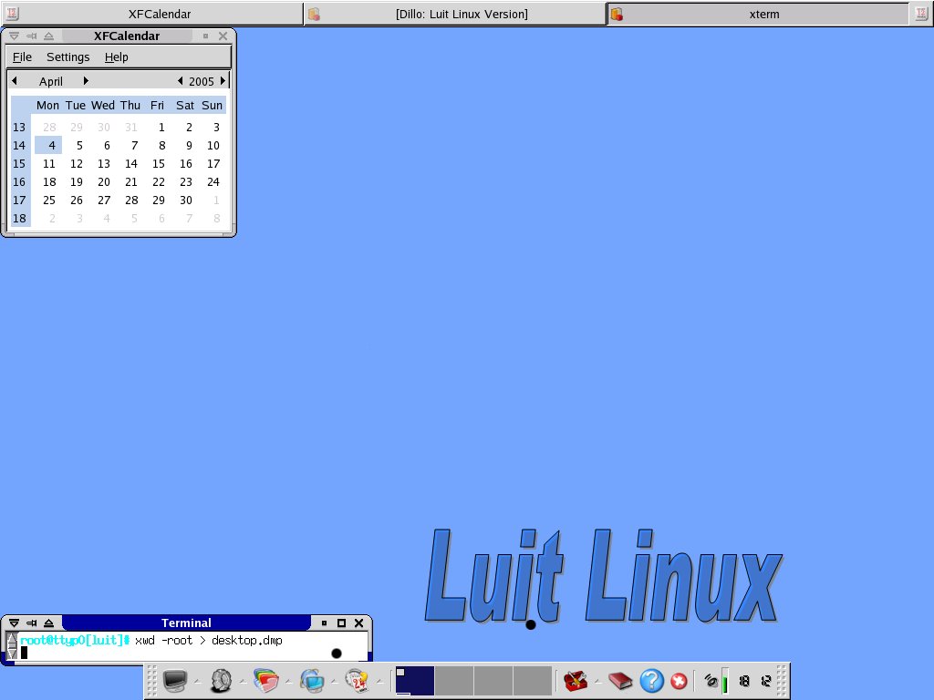This screenshot has width=934, height=700.
Task: Click the XFCalendar title bar text
Action: (x=127, y=36)
